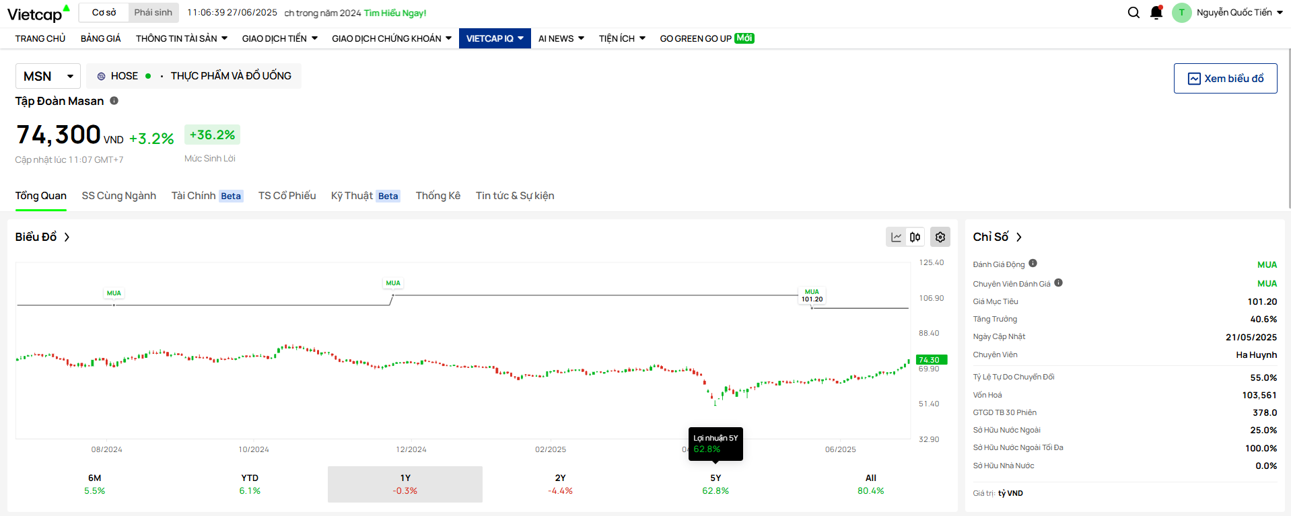Open the MSN ticker dropdown
Screen dimensions: 1291x516
click(48, 76)
